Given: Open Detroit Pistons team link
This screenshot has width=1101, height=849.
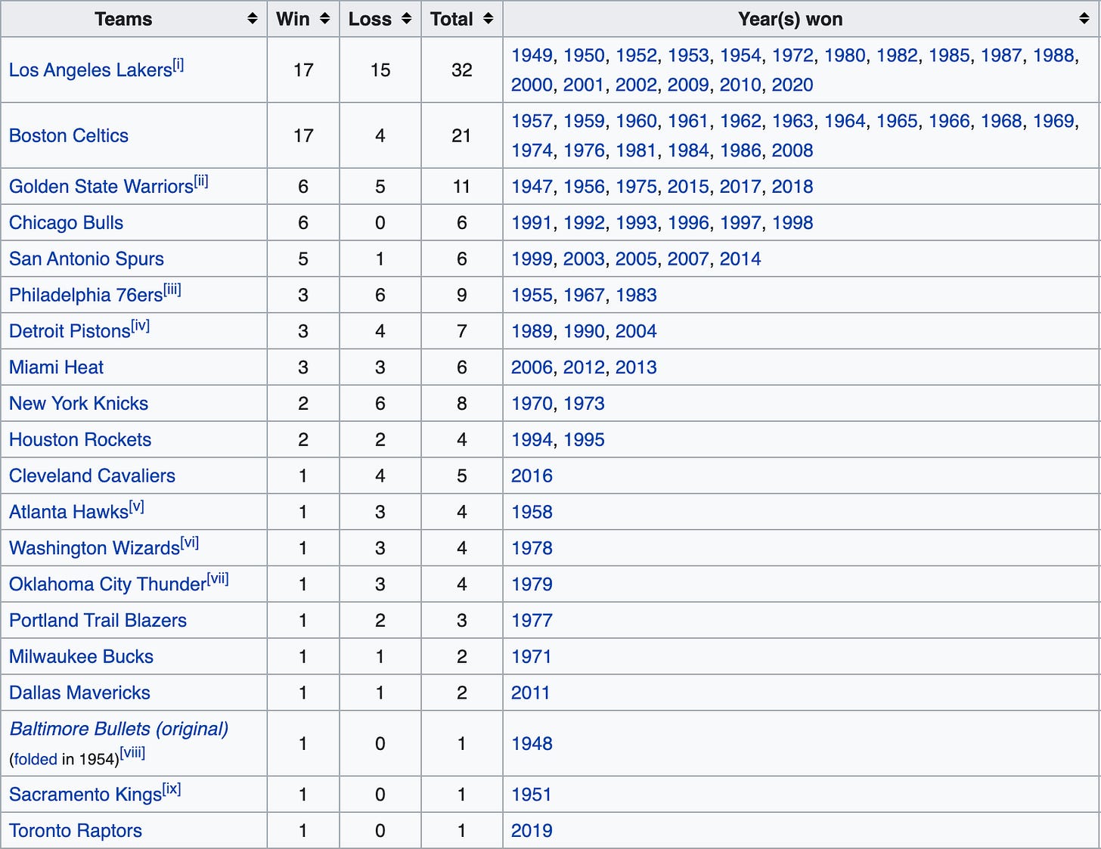Looking at the screenshot, I should pyautogui.click(x=70, y=332).
